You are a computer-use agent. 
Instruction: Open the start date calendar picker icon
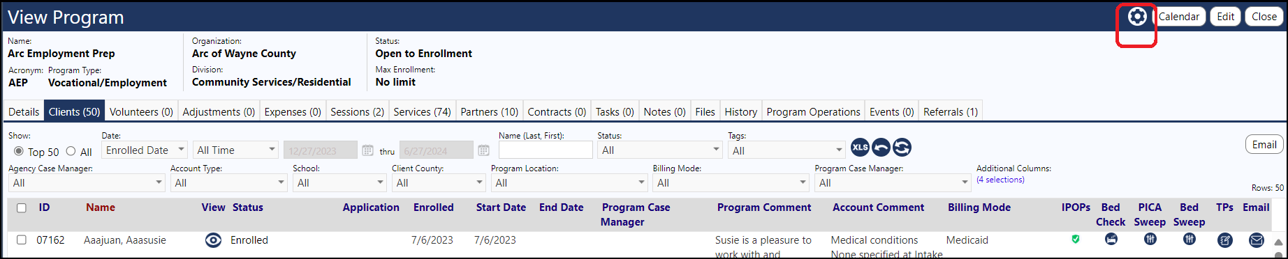368,150
